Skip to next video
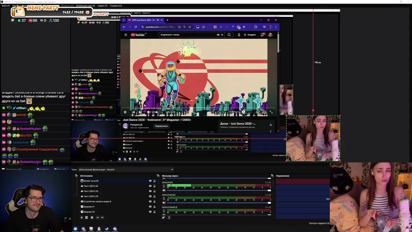 coord(140,112)
